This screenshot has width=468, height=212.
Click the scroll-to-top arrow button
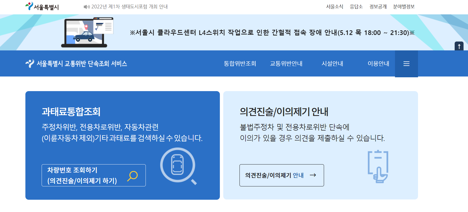tap(459, 46)
